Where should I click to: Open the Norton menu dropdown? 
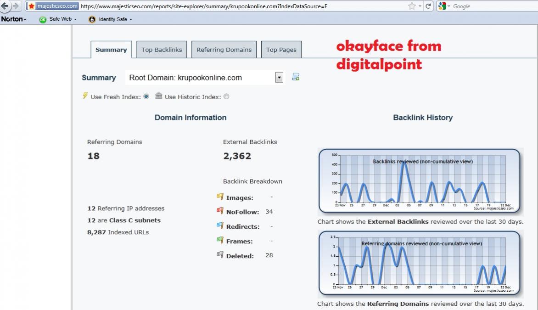(13, 19)
